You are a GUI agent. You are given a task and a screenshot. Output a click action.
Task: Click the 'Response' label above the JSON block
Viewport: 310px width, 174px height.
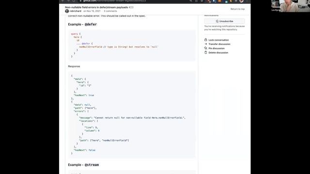coord(74,66)
